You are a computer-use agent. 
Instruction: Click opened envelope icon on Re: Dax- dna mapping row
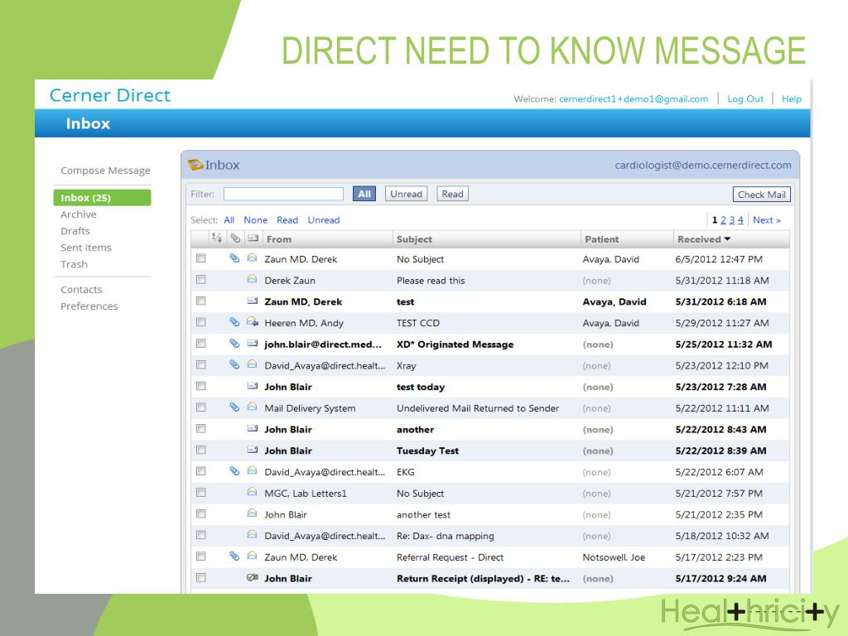pyautogui.click(x=252, y=535)
